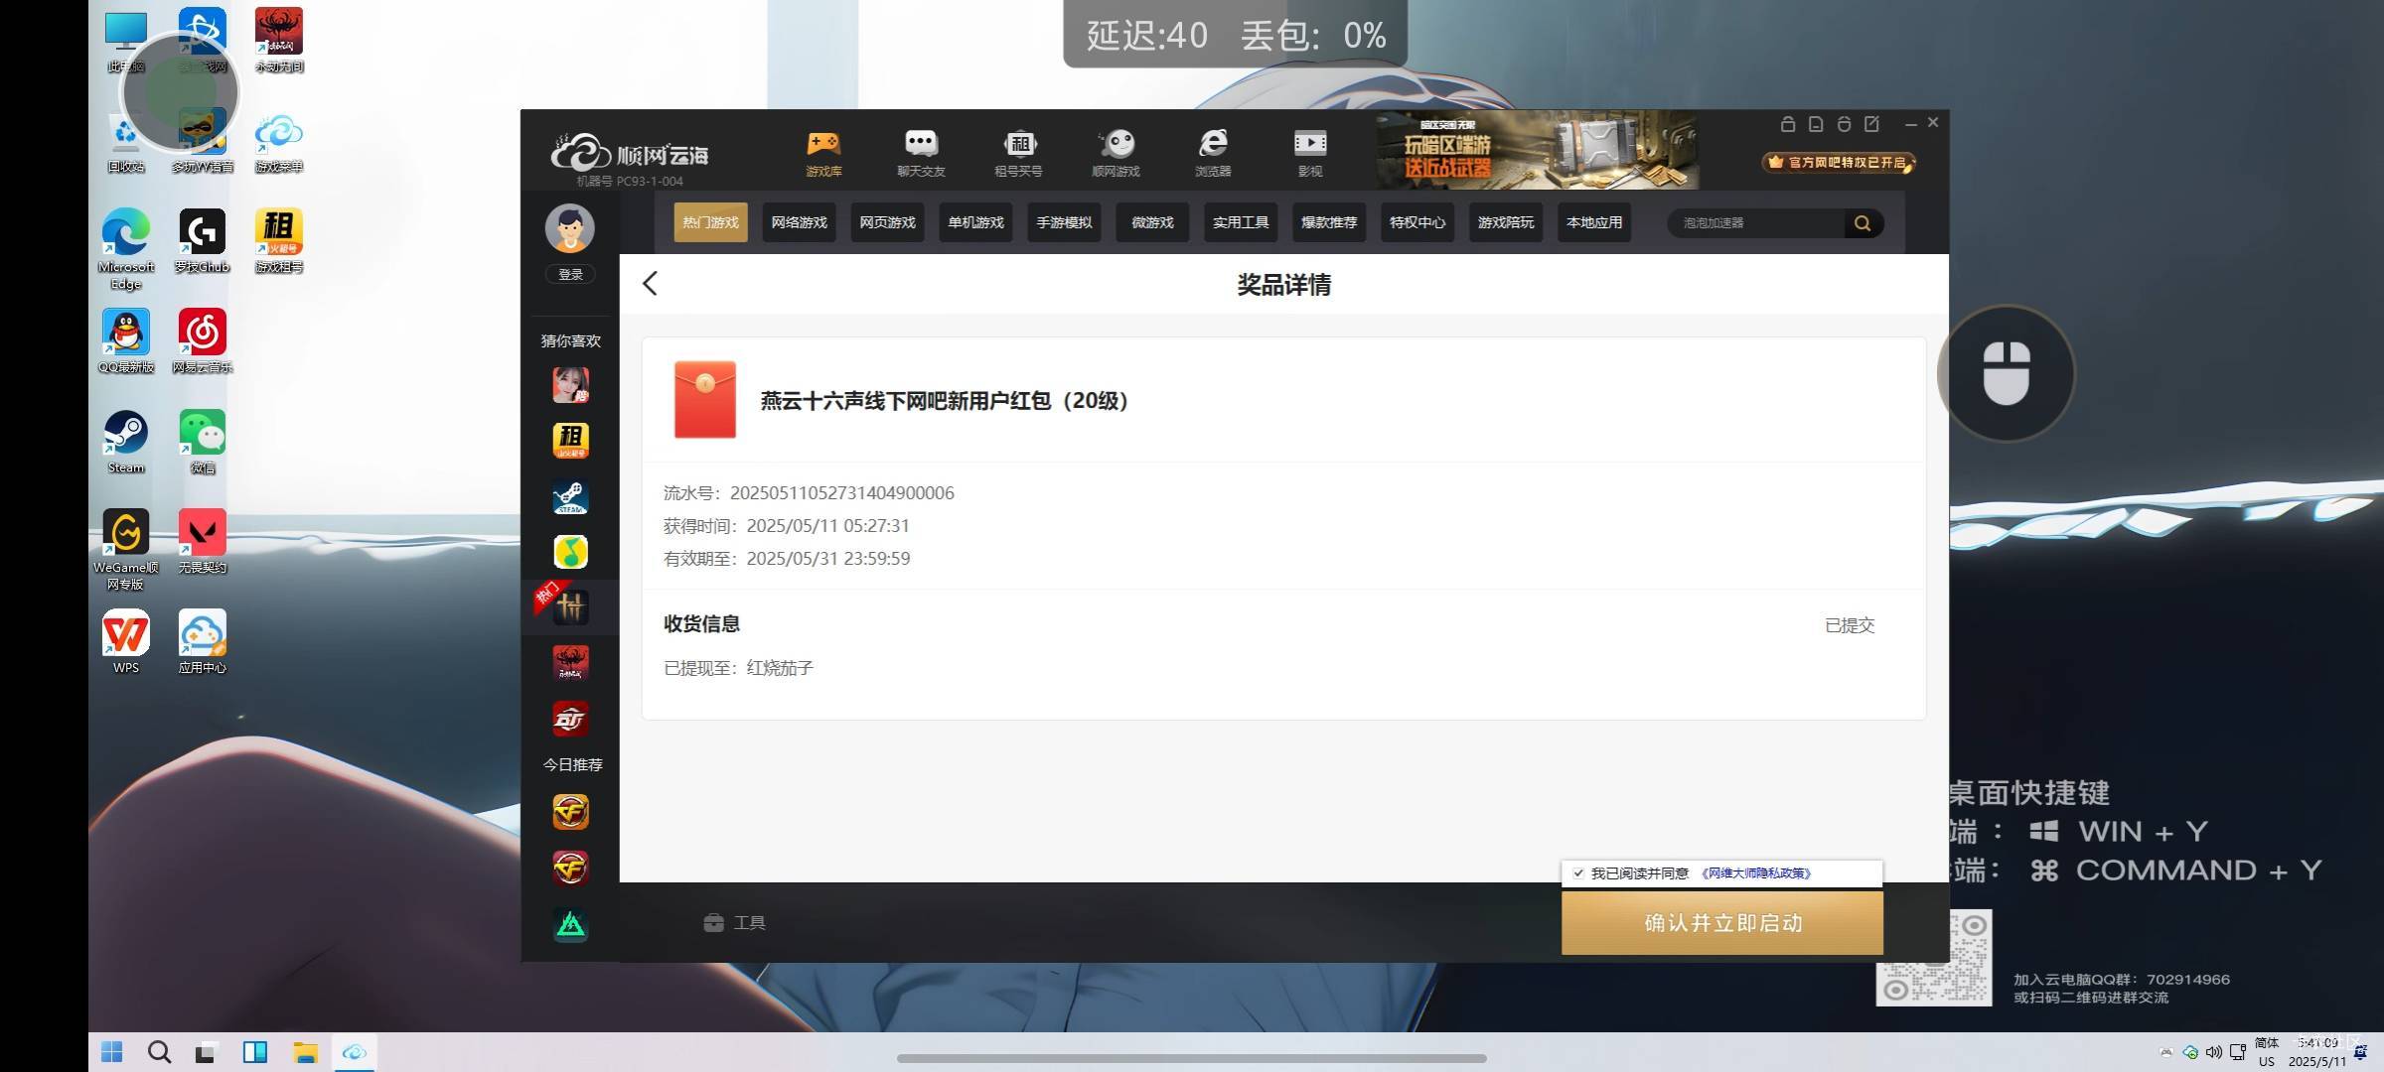Focus the 泡泡加速器 search field
The width and height of the screenshot is (2384, 1072).
1756,223
